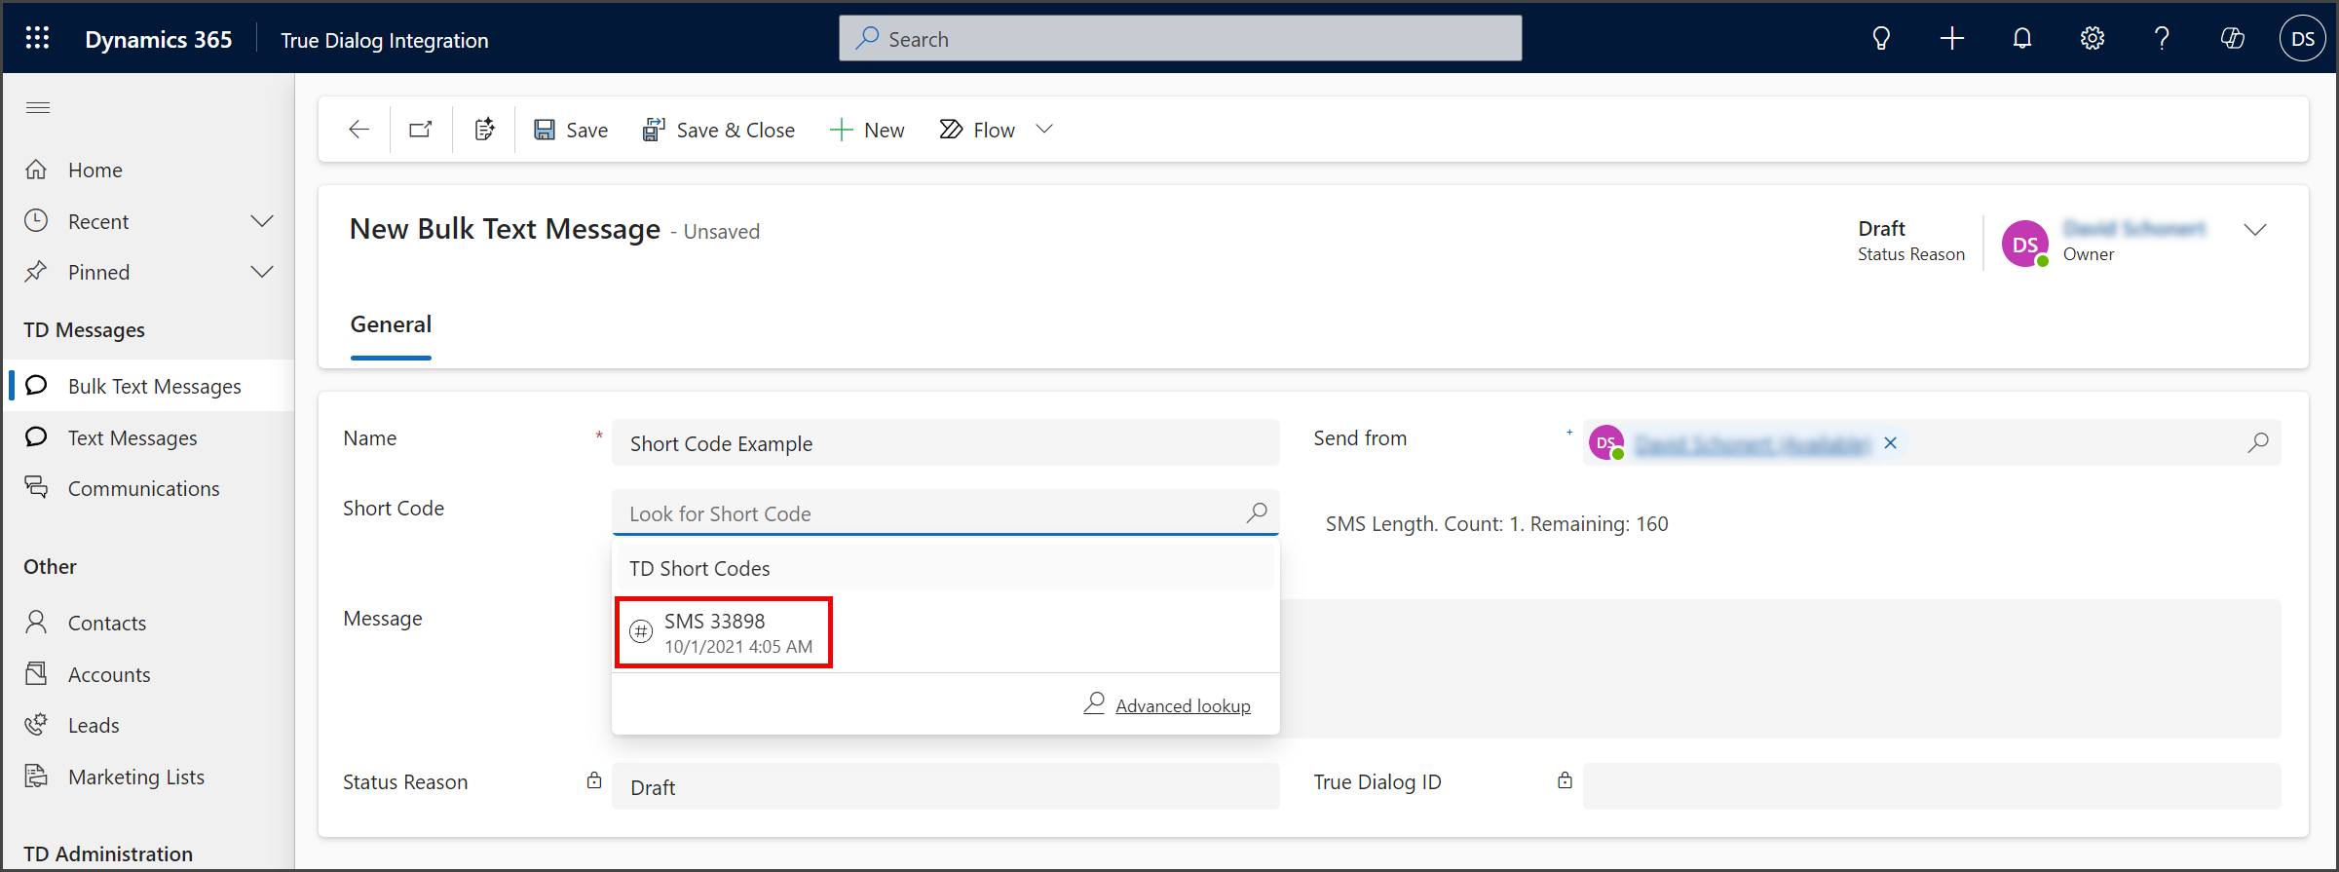Screen dimensions: 2339x872
Task: Select the General tab
Action: pos(391,324)
